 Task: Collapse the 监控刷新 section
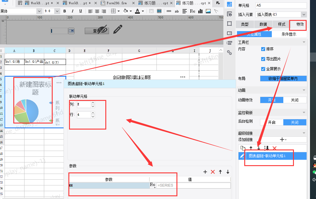[304, 112]
